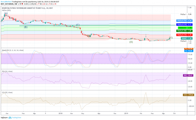
Task: Click the TradingView cloud logo icon
Action: (x=10, y=117)
